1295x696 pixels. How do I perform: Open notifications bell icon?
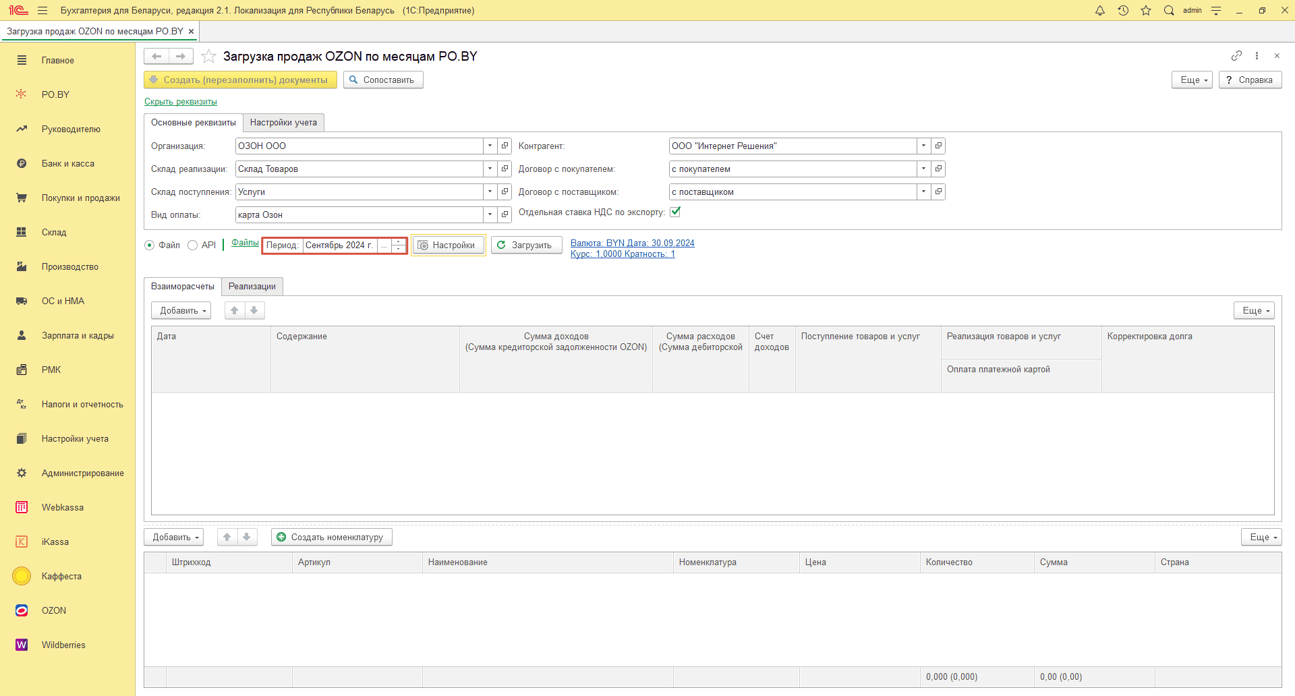1100,10
